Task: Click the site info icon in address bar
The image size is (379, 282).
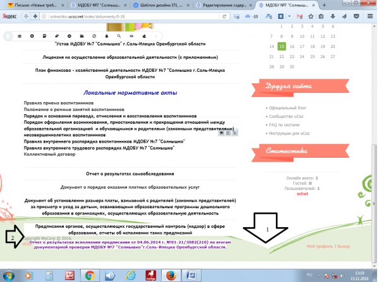Action: click(x=44, y=16)
